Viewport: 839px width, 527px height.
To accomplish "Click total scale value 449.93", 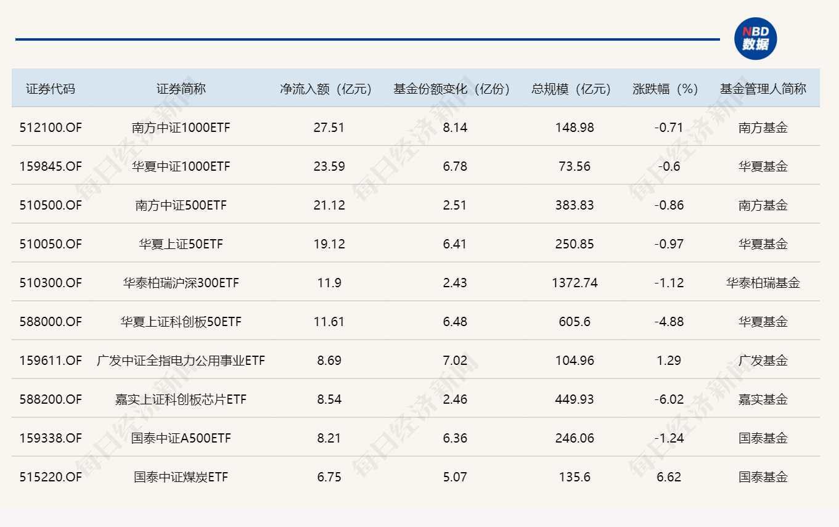I will click(x=574, y=399).
